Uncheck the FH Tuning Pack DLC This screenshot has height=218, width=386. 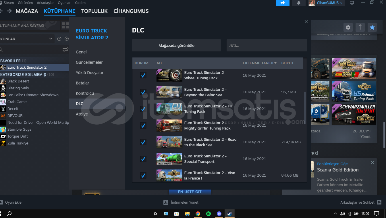click(143, 109)
